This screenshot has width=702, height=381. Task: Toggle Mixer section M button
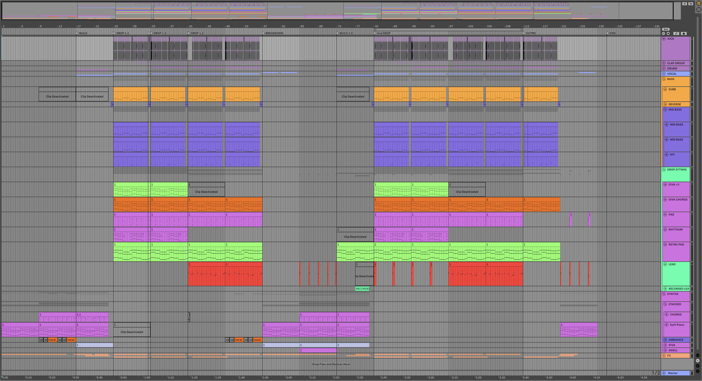click(698, 366)
